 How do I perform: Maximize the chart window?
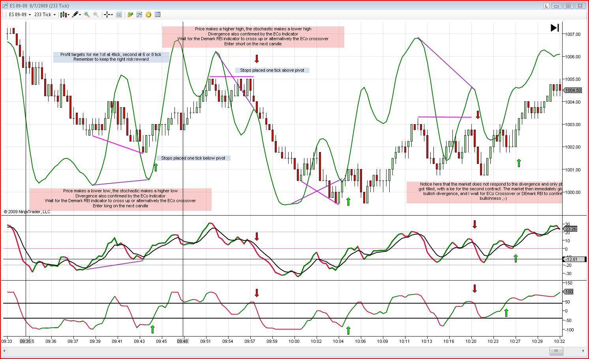(x=568, y=6)
